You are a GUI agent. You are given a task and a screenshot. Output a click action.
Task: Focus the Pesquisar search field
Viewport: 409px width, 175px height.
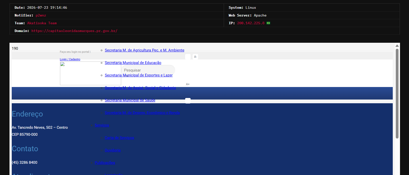click(x=148, y=70)
